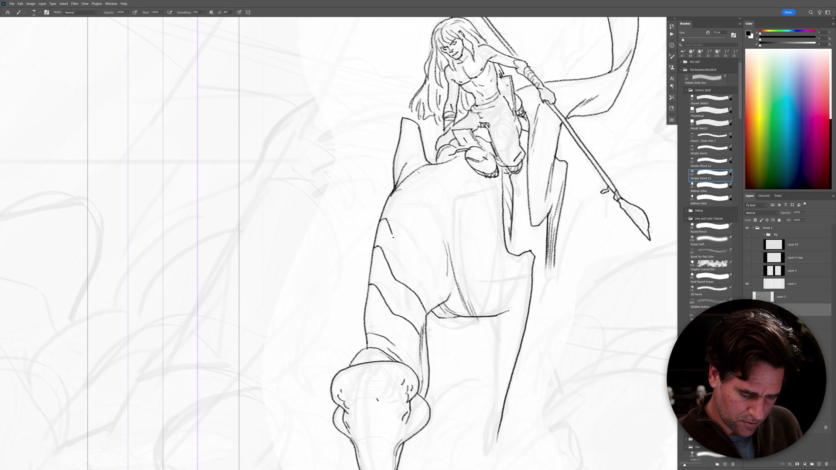Expand the TDC-SSP brush folder

tap(681, 62)
